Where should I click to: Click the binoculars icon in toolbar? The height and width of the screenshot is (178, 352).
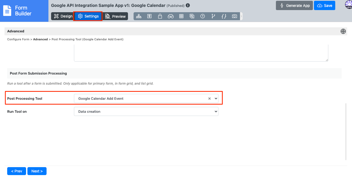pos(171,16)
